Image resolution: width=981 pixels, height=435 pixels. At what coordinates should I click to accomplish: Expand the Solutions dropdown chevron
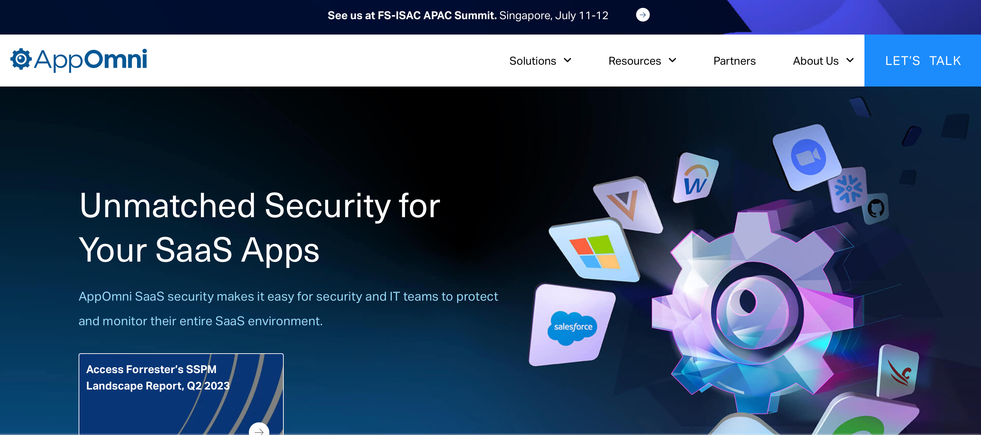567,60
